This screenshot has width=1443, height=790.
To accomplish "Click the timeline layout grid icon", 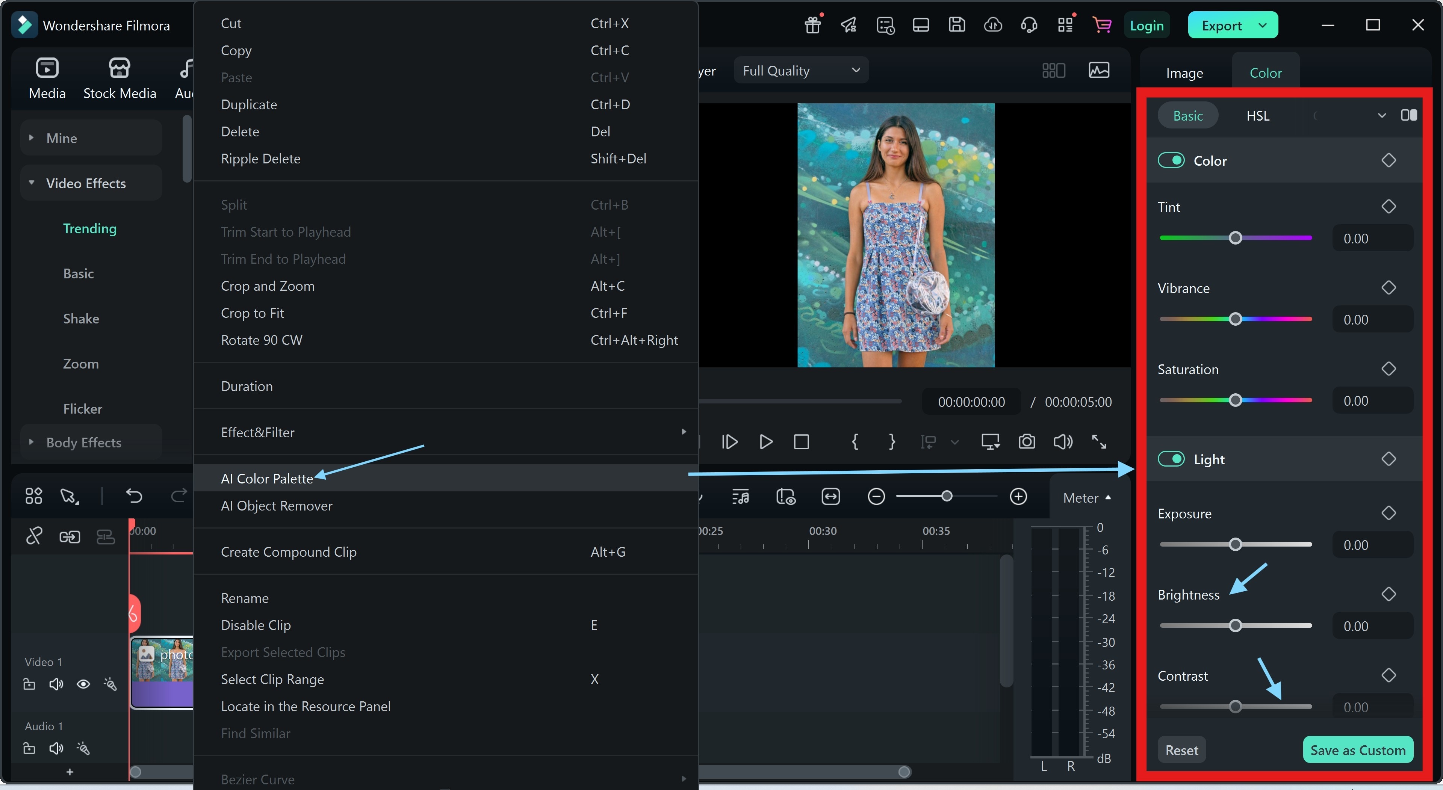I will [x=33, y=496].
